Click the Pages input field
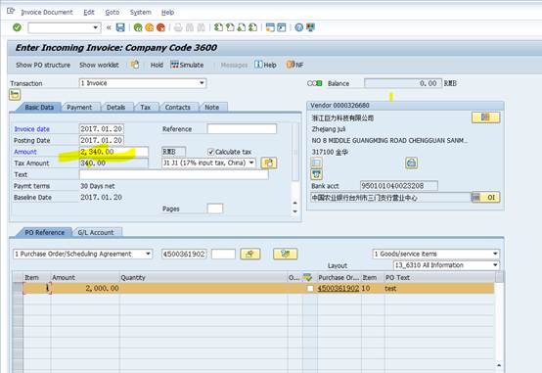The width and height of the screenshot is (542, 373). [215, 209]
